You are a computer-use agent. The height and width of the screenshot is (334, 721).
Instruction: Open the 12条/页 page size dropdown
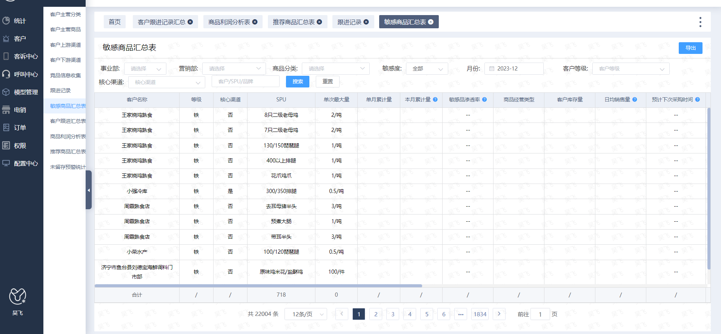pos(306,314)
